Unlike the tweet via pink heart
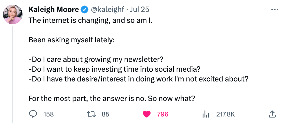Image resolution: width=284 pixels, height=123 pixels. pos(147,114)
